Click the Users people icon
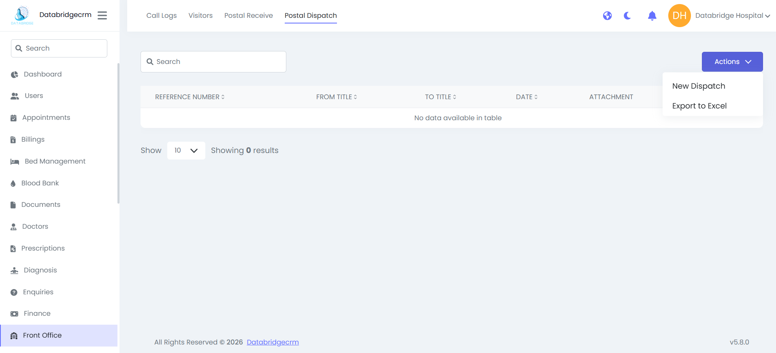Viewport: 776px width, 353px height. click(x=15, y=96)
